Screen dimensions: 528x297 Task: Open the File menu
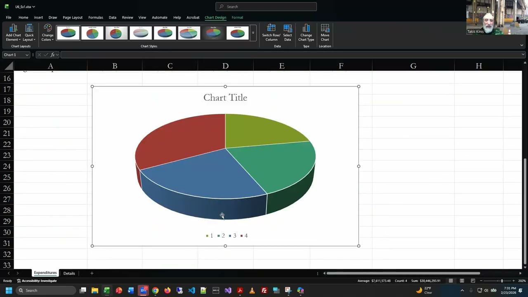(x=9, y=17)
